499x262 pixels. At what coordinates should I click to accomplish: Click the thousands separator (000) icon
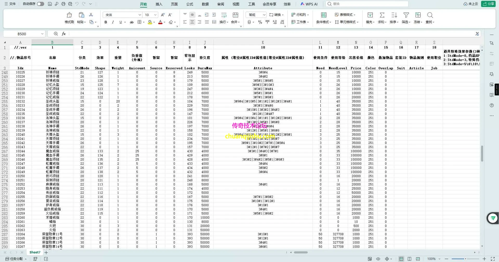267,22
